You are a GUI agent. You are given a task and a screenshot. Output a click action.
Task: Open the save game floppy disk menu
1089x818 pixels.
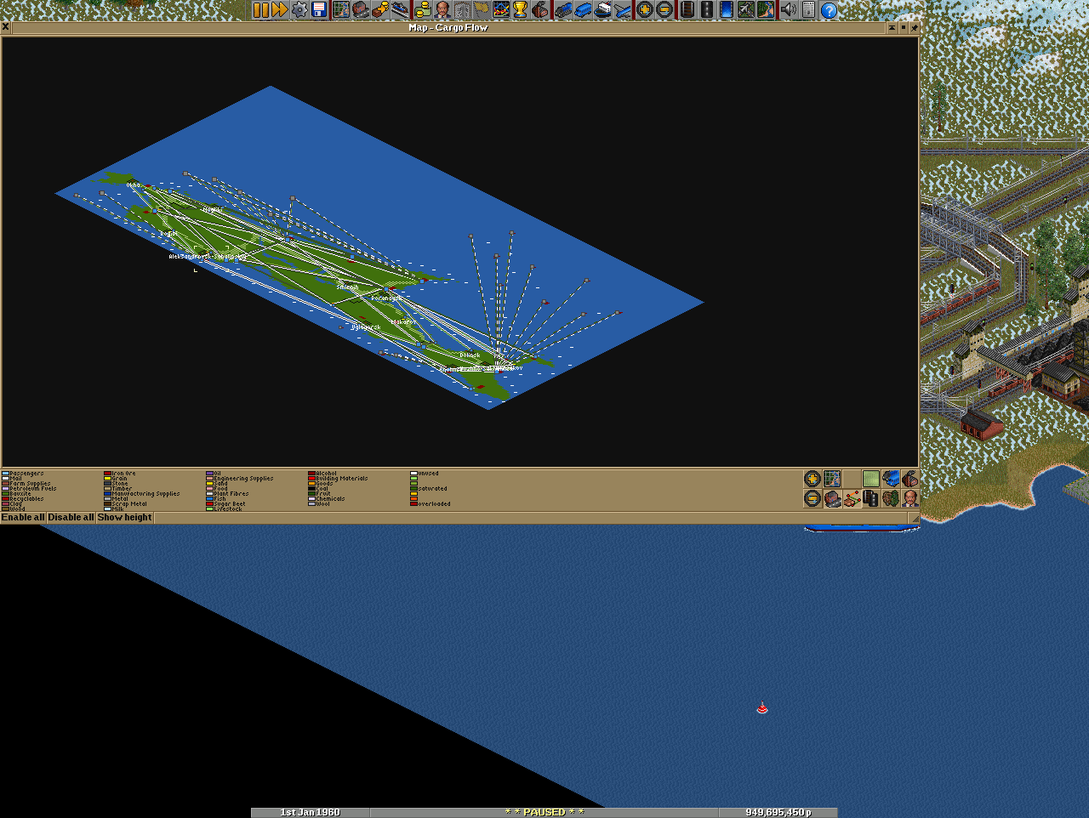tap(319, 10)
